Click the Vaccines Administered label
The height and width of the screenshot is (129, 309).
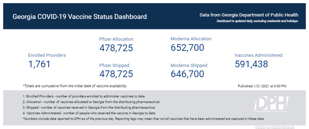coord(258,55)
